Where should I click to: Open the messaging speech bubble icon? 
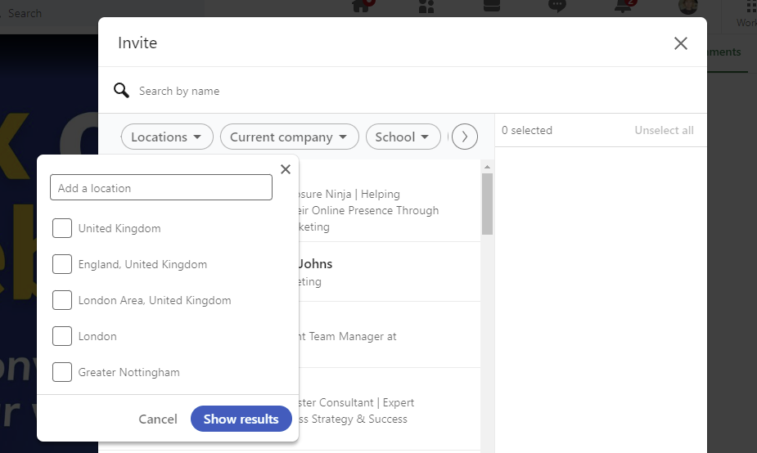557,6
